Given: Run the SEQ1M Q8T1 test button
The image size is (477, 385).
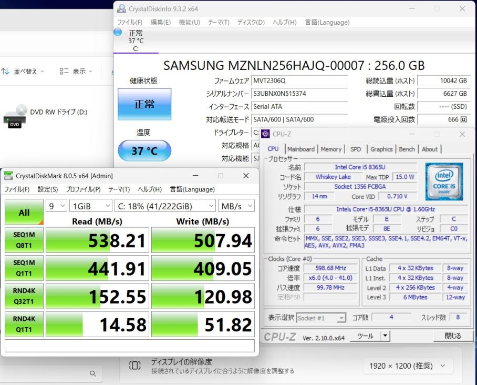Looking at the screenshot, I should click(24, 240).
